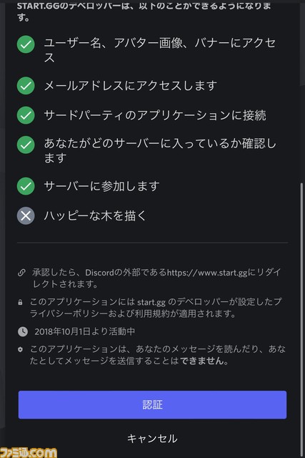Select the サーバーに参加します permission text

click(101, 186)
